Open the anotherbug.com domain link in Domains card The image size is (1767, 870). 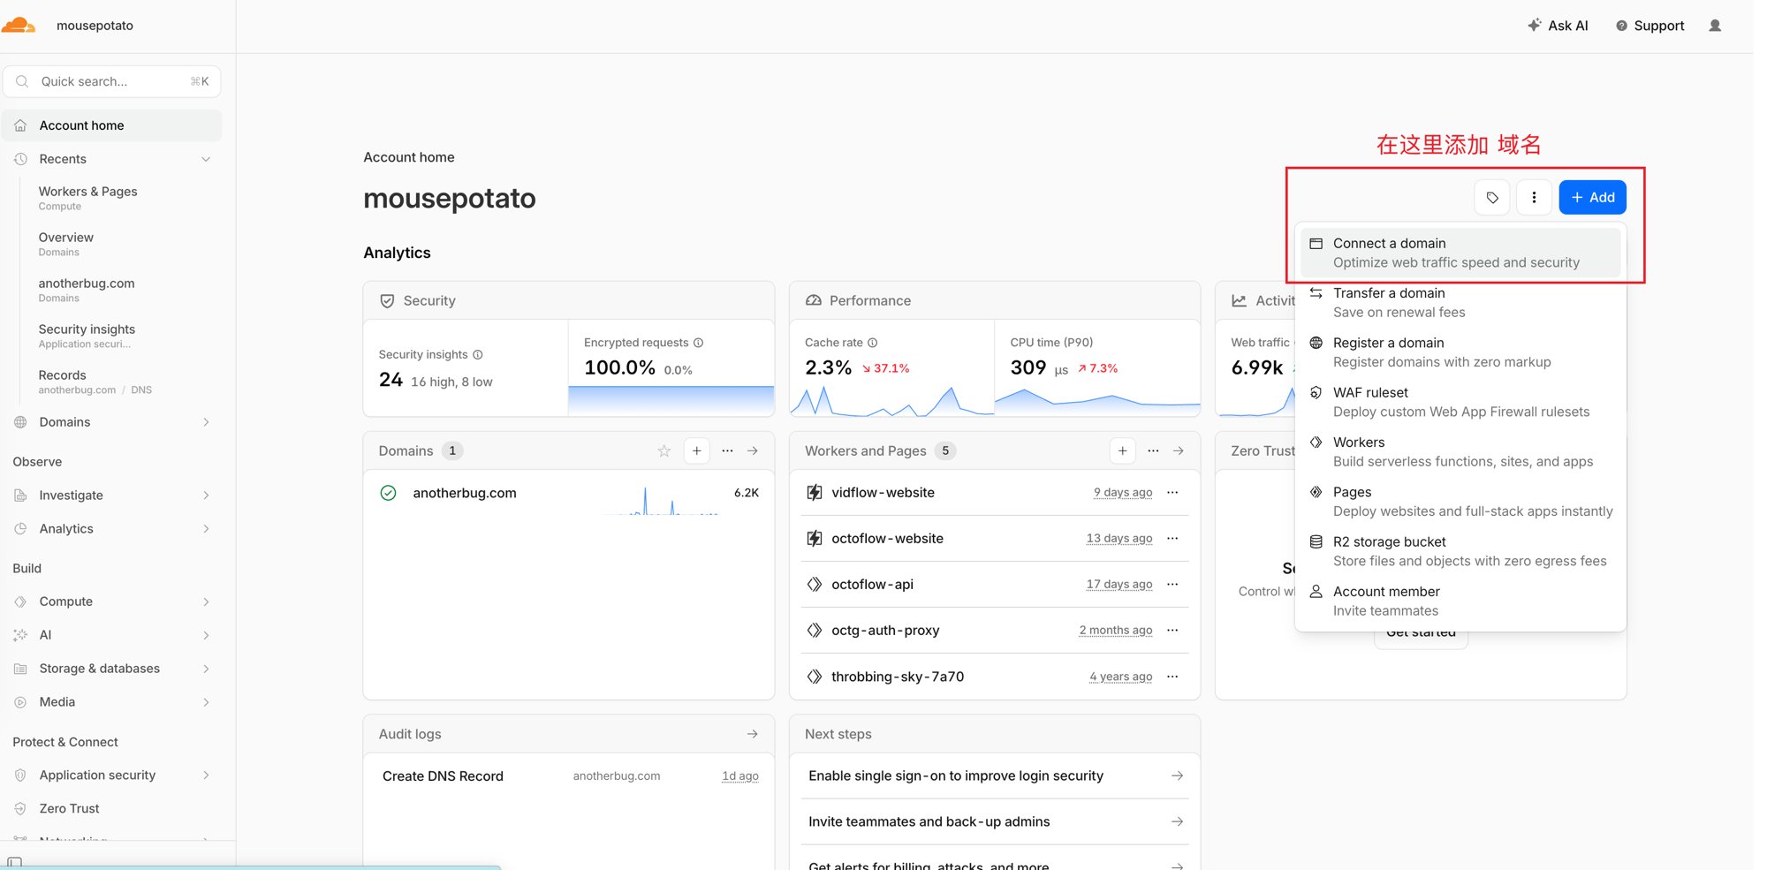[465, 493]
